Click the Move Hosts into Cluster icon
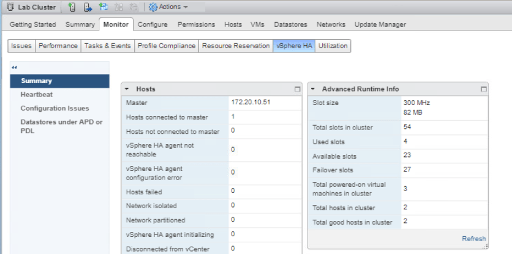512x254 pixels. 88,7
